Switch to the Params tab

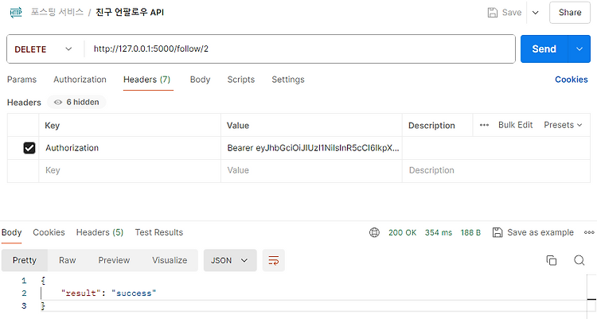tap(21, 80)
